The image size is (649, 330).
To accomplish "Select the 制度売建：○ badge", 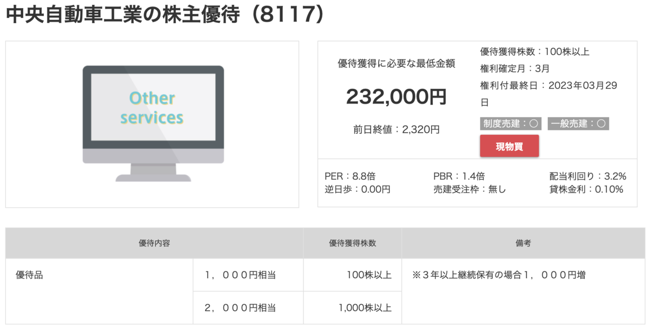I will [511, 123].
